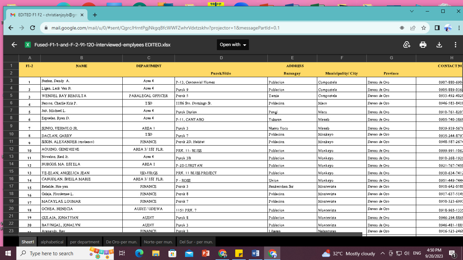Open Microsoft Word from the taskbar
The width and height of the screenshot is (463, 260).
point(256,253)
